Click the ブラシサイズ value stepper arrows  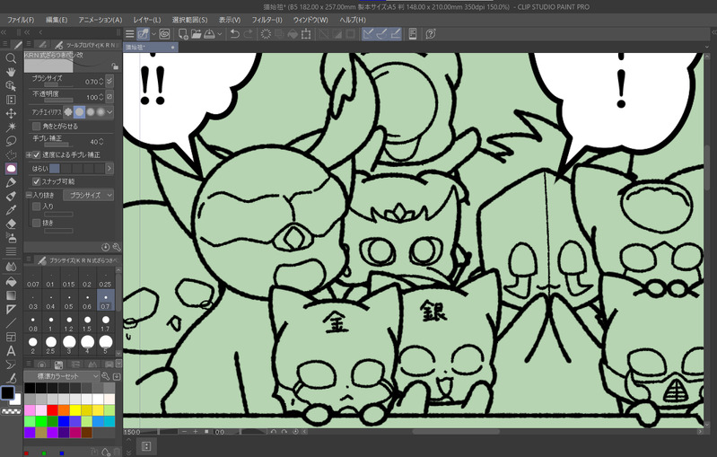click(x=101, y=82)
